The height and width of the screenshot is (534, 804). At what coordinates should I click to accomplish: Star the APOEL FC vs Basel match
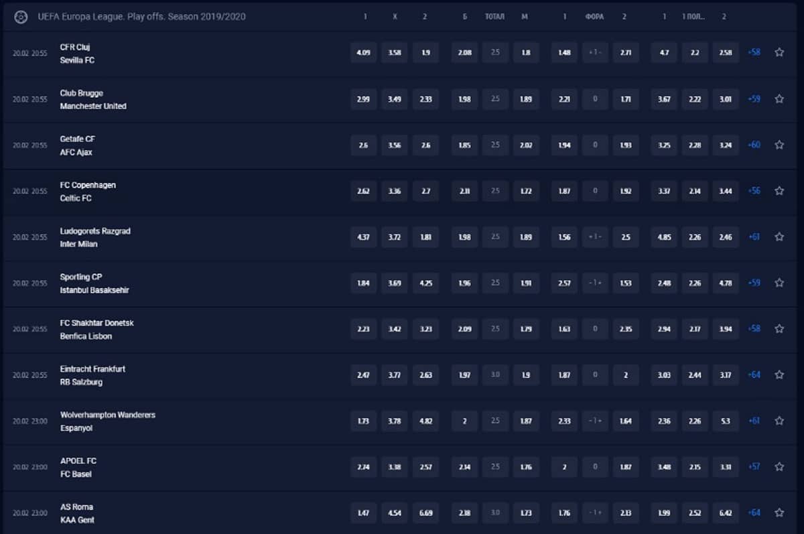click(779, 467)
